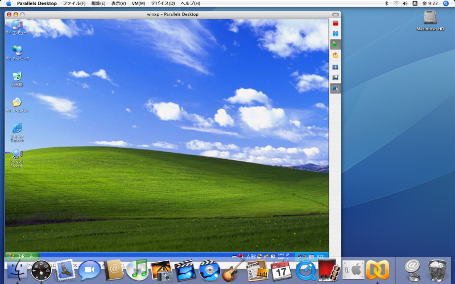
Task: Select the Internet Explorer desktop icon
Action: coord(18,133)
